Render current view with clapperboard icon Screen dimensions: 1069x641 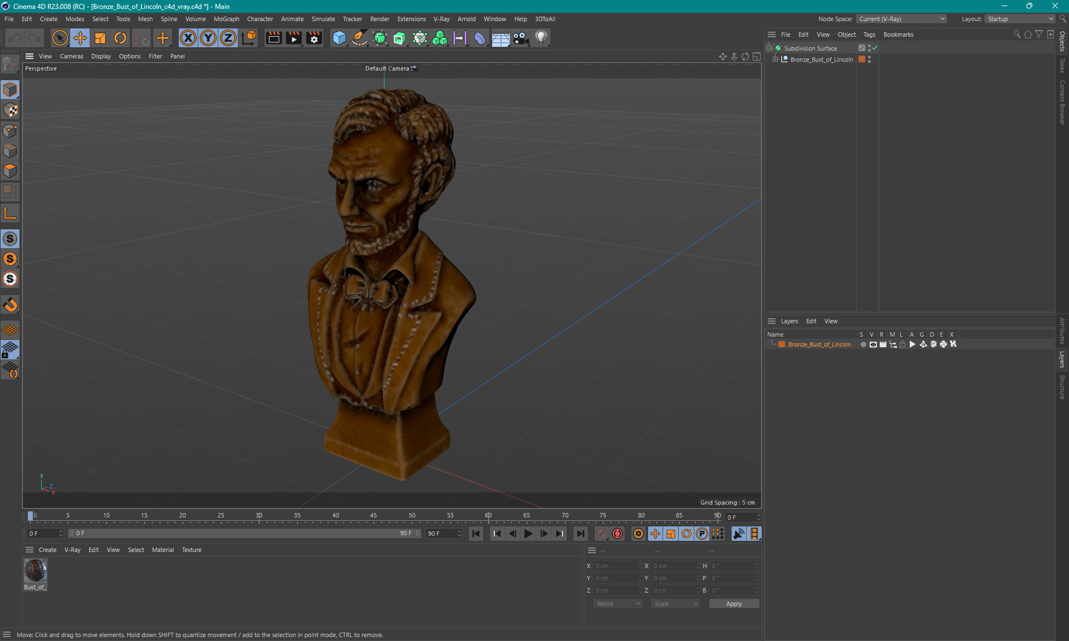[273, 38]
